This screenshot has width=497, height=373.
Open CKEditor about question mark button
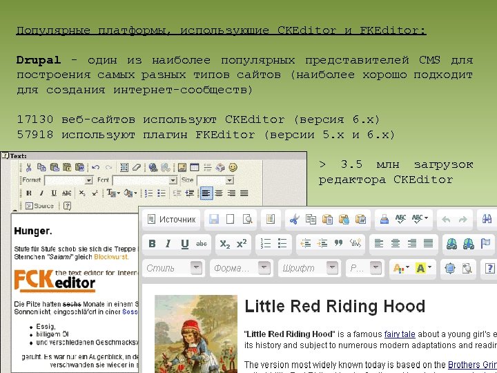pyautogui.click(x=489, y=268)
